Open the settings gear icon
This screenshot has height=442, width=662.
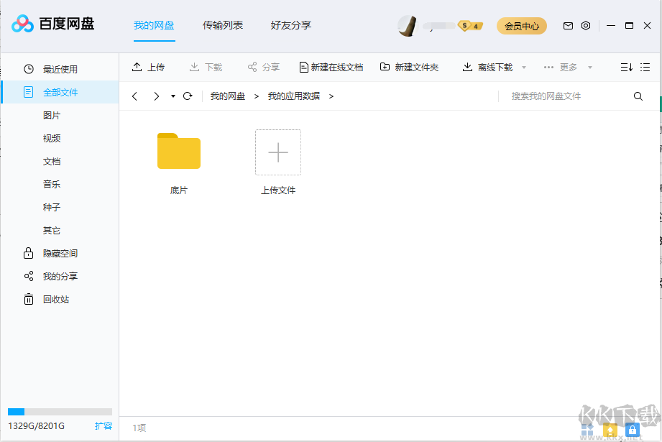pyautogui.click(x=586, y=25)
